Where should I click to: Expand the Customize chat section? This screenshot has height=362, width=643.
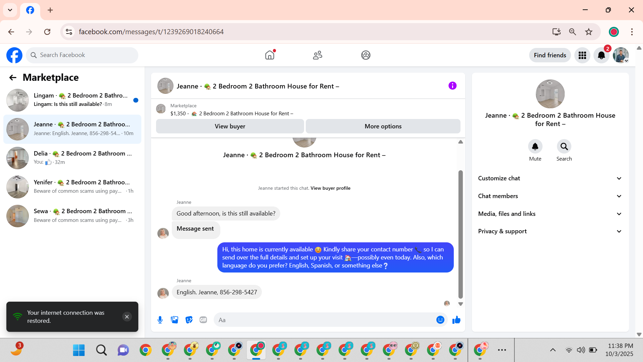click(x=550, y=178)
